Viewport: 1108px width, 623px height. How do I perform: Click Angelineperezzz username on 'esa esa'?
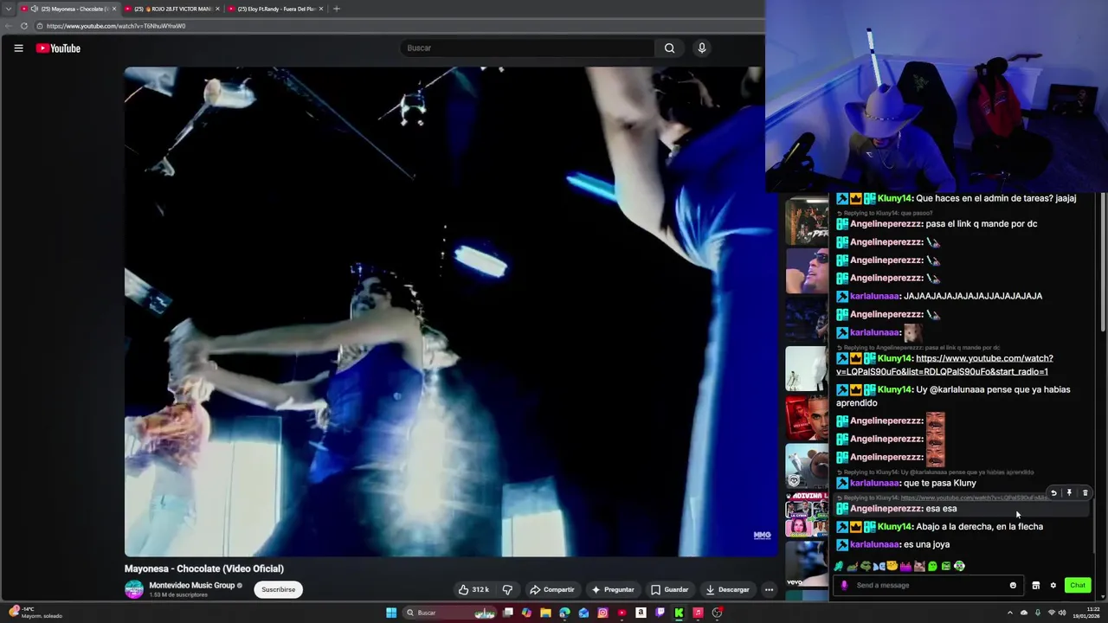pos(886,509)
